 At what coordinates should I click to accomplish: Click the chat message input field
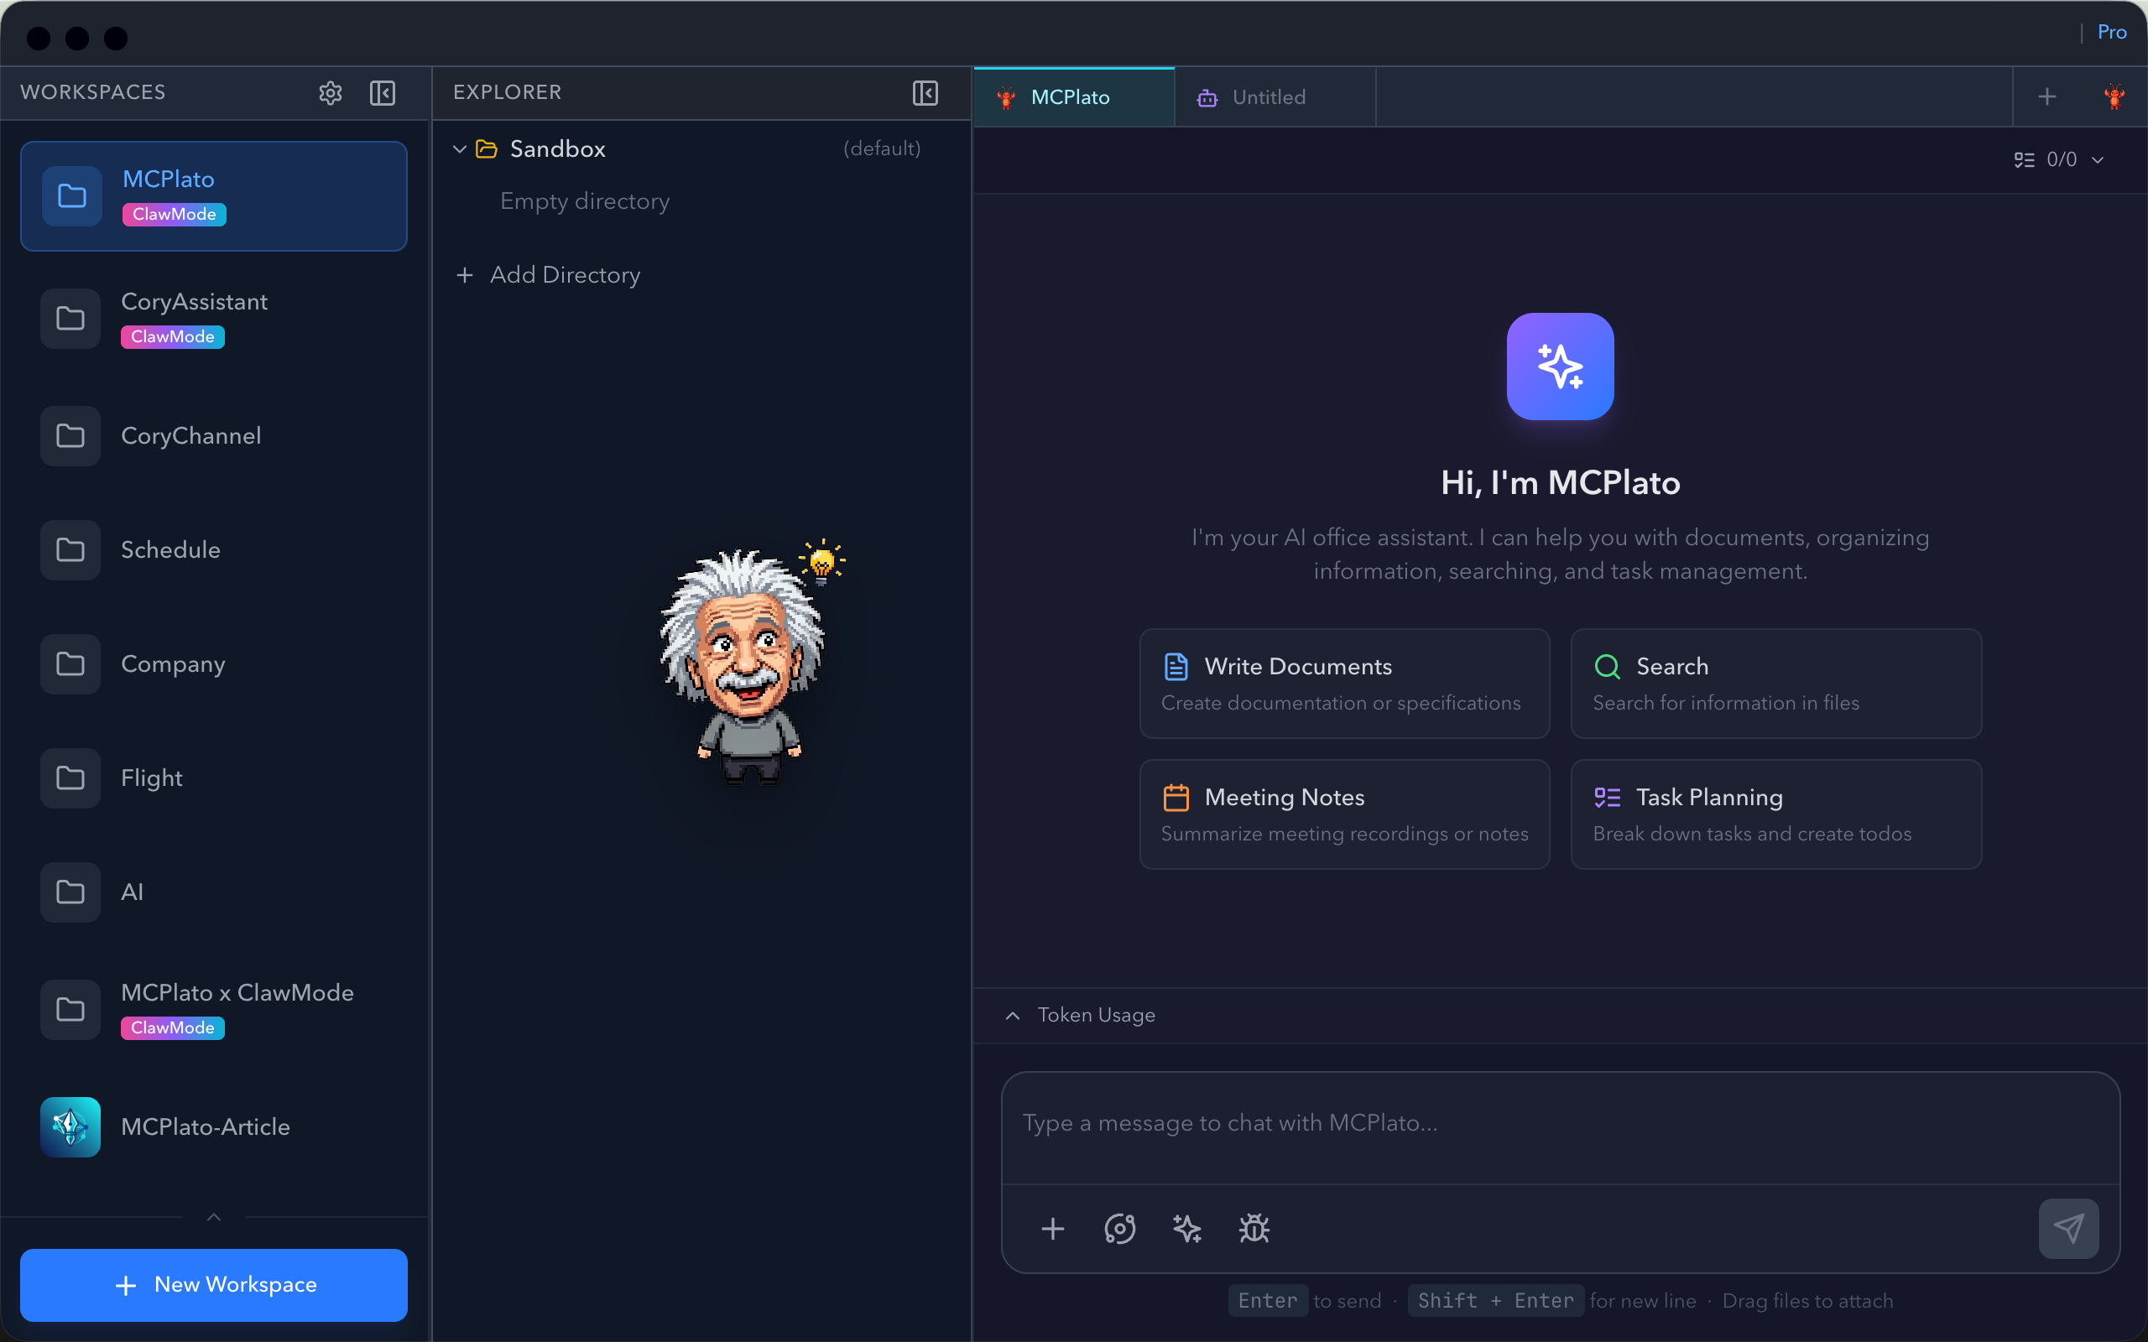tap(1560, 1124)
